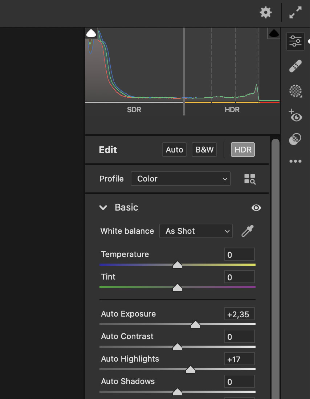310x399 pixels.
Task: Click the Auto edit button
Action: [174, 150]
